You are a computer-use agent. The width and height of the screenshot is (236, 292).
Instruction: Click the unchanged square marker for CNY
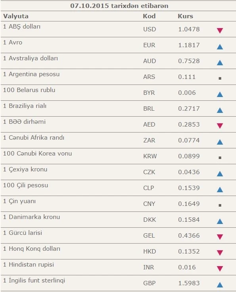pyautogui.click(x=220, y=205)
